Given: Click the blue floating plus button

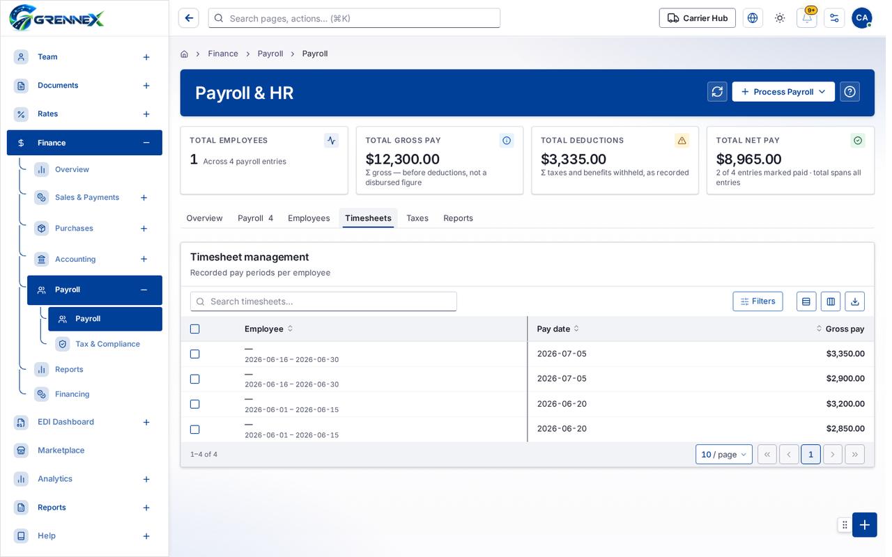Looking at the screenshot, I should 864,525.
